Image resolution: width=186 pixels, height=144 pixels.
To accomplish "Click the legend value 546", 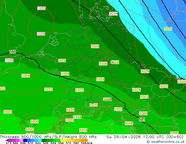I will 53,143.
